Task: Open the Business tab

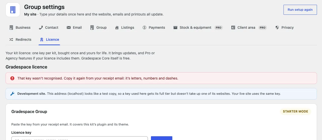Action: pos(20,27)
